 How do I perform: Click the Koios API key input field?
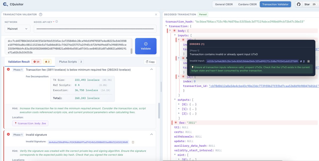(x=95, y=29)
